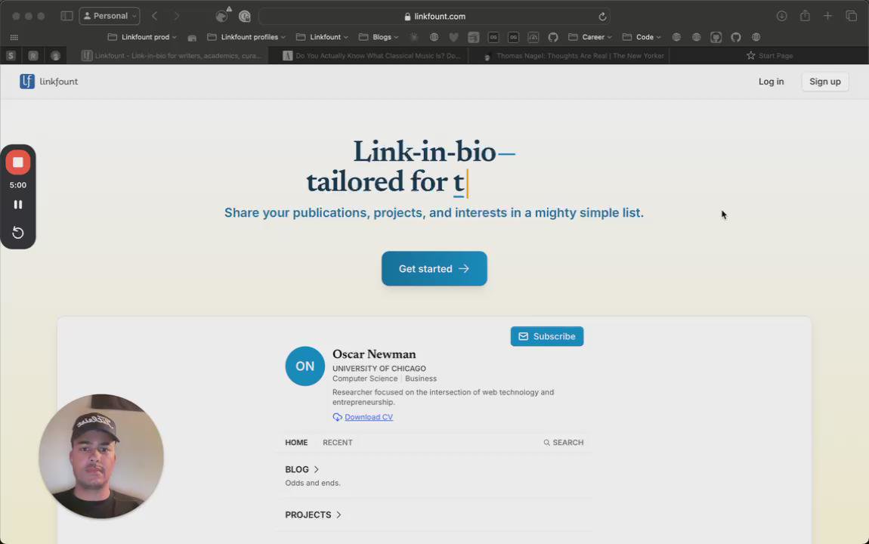This screenshot has width=869, height=544.
Task: Click the ON profile avatar circle
Action: point(305,366)
